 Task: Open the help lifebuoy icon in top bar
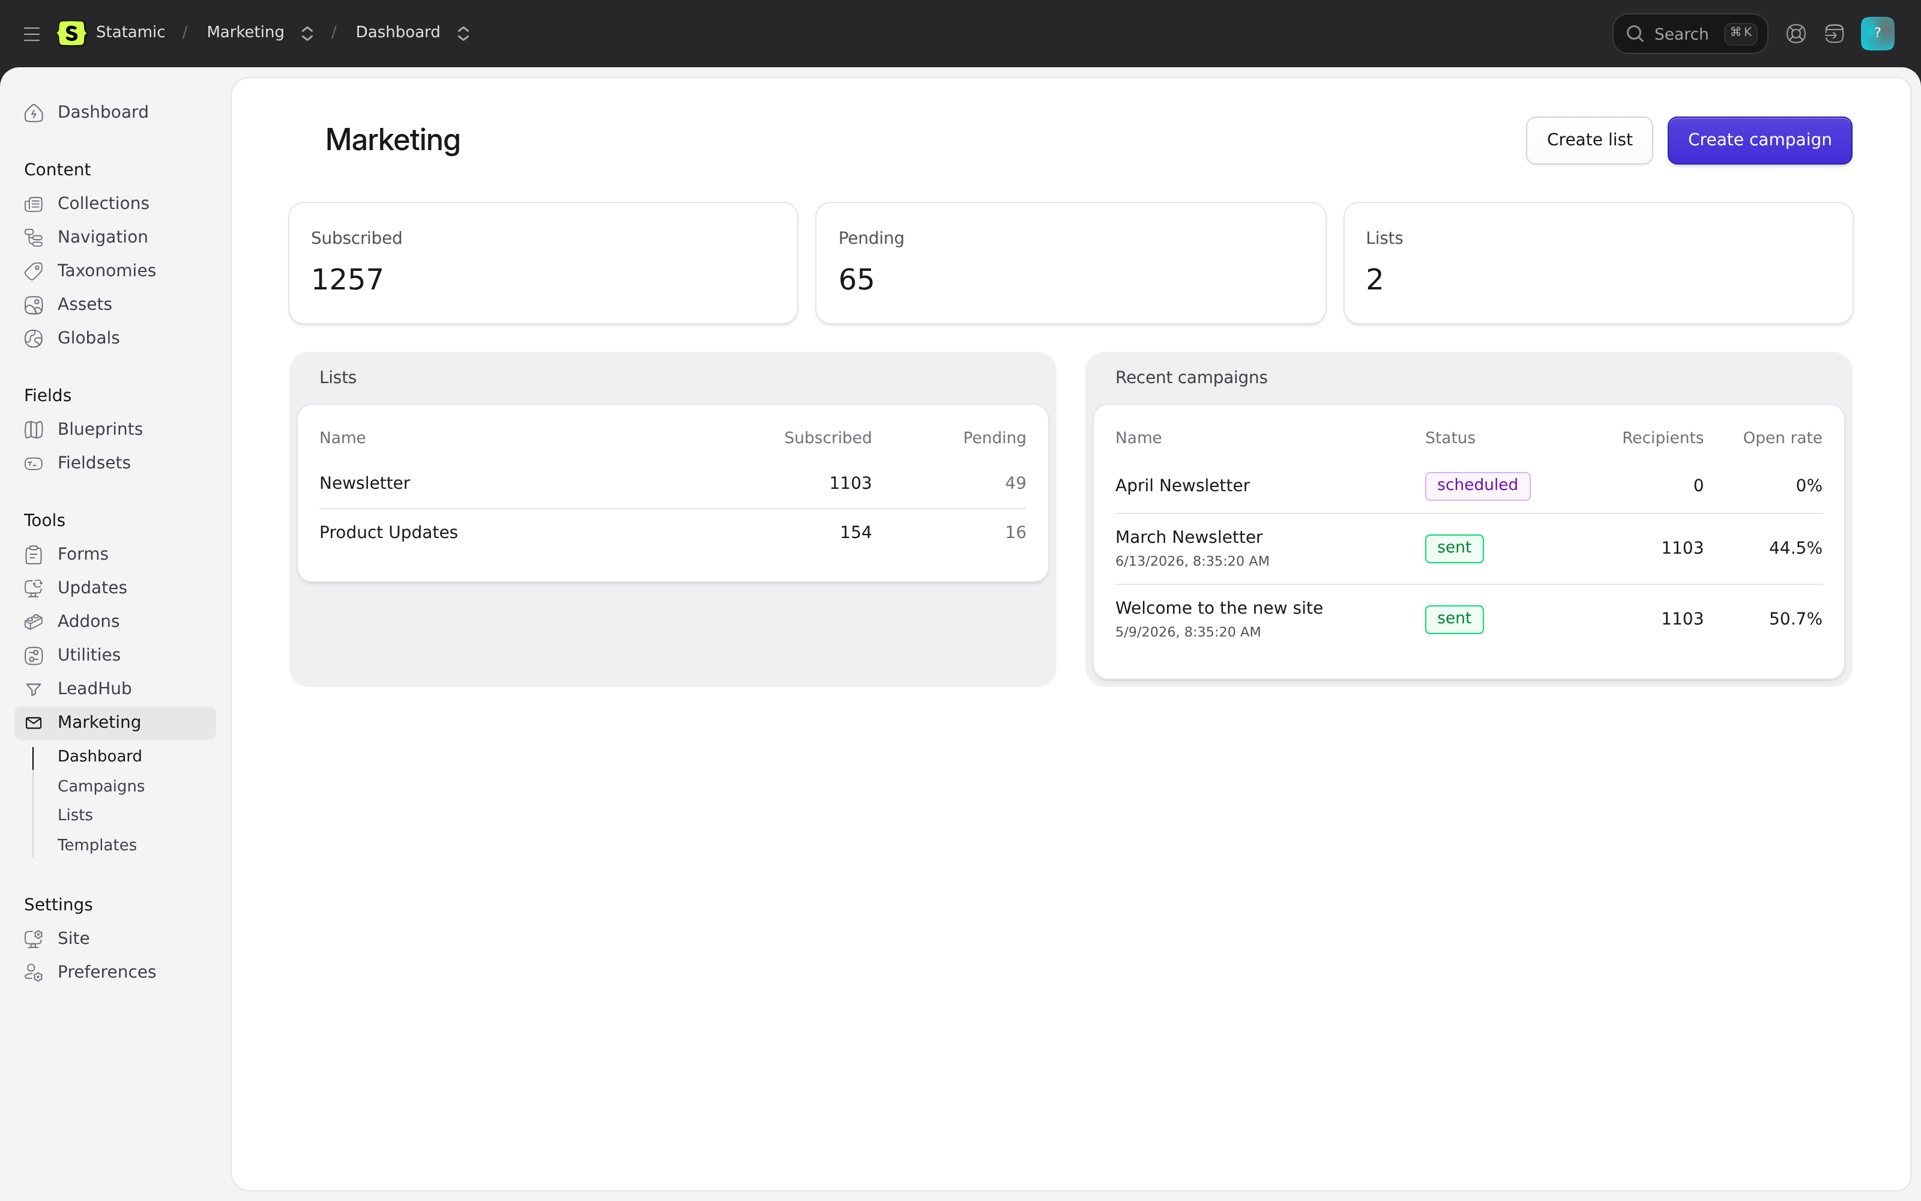1796,34
